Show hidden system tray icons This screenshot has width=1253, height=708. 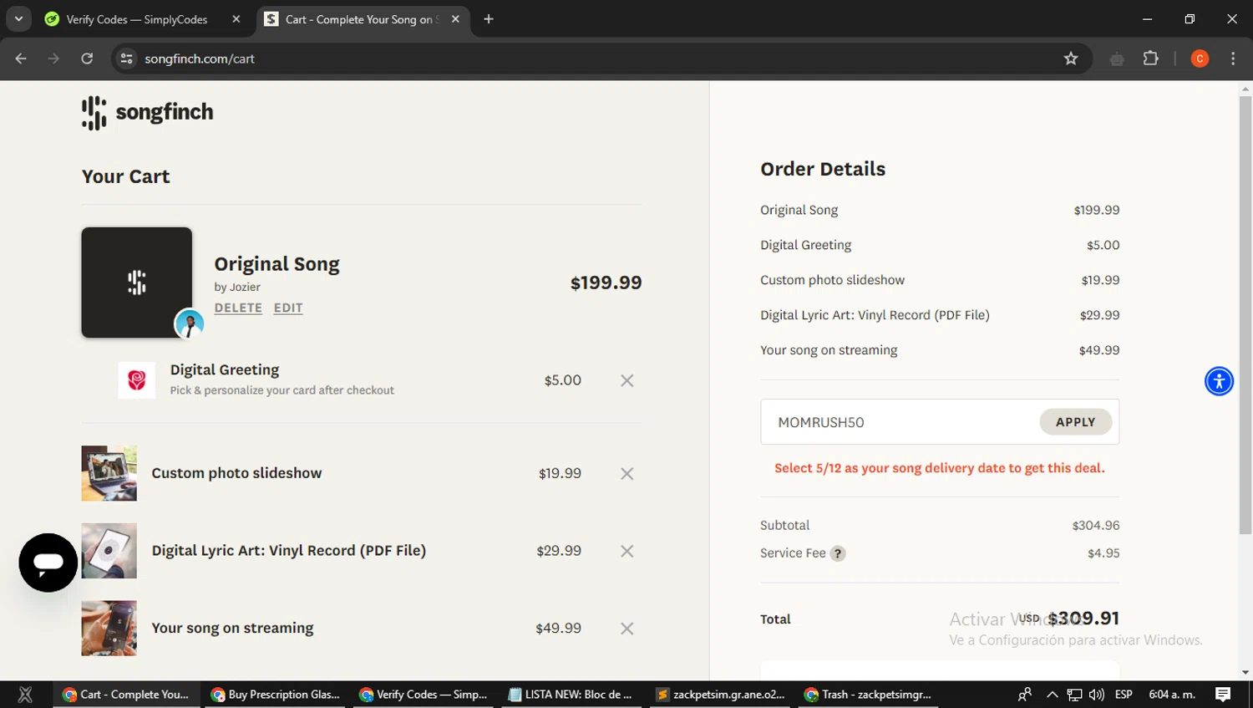tap(1052, 695)
